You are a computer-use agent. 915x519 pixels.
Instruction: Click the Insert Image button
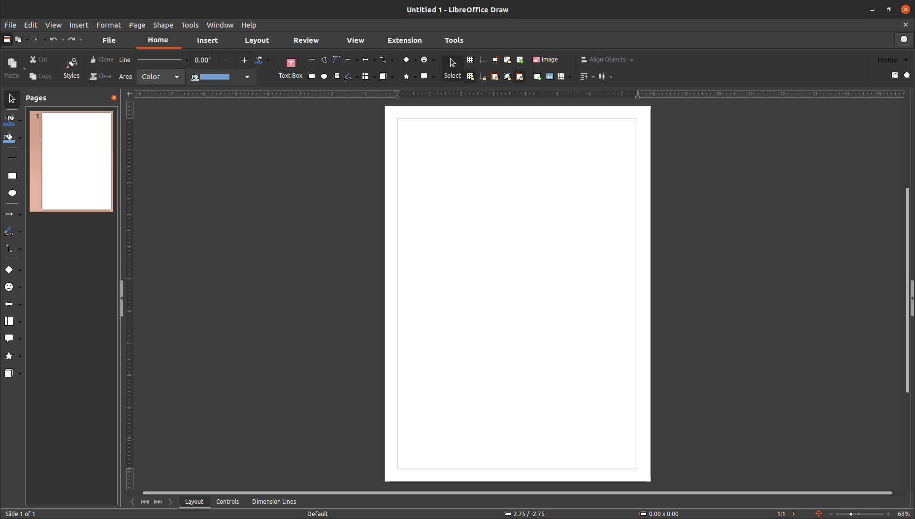pos(545,60)
